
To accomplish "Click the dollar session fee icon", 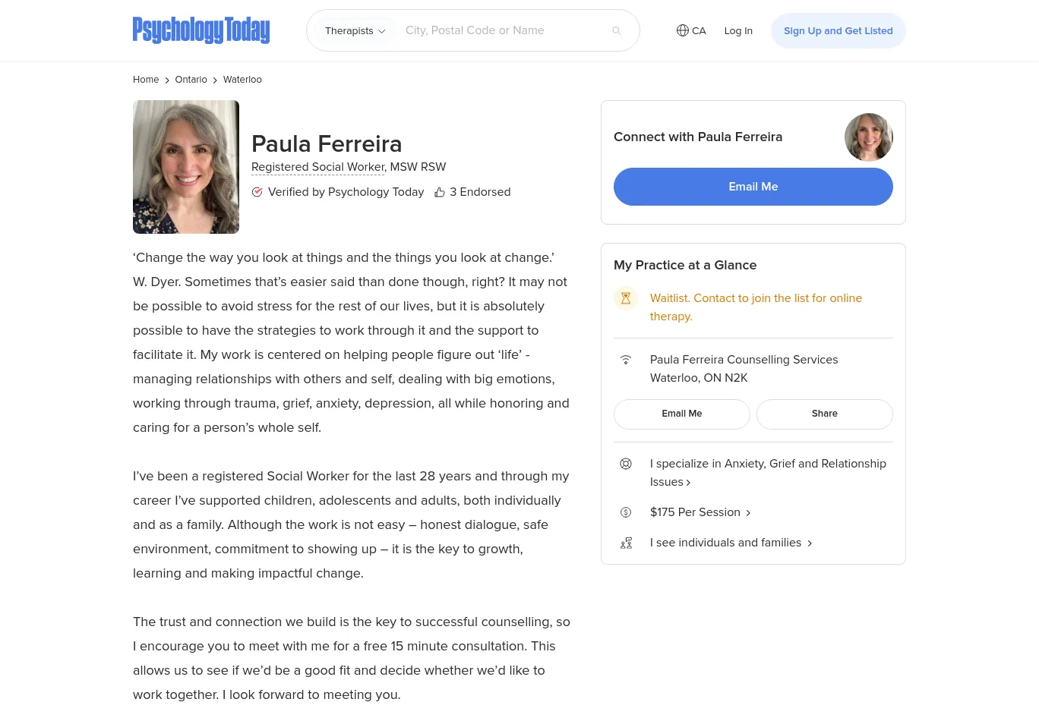I will pyautogui.click(x=626, y=512).
